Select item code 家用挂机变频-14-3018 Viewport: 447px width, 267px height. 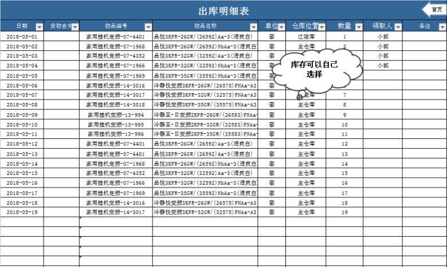click(x=116, y=105)
